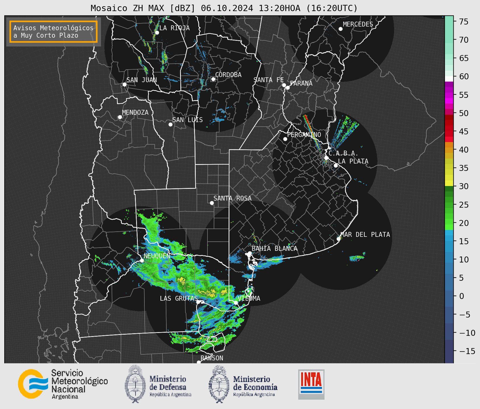Click the Servicio Meteorológico Nacional logo
Viewport: 480px width, 409px height.
pos(63,384)
